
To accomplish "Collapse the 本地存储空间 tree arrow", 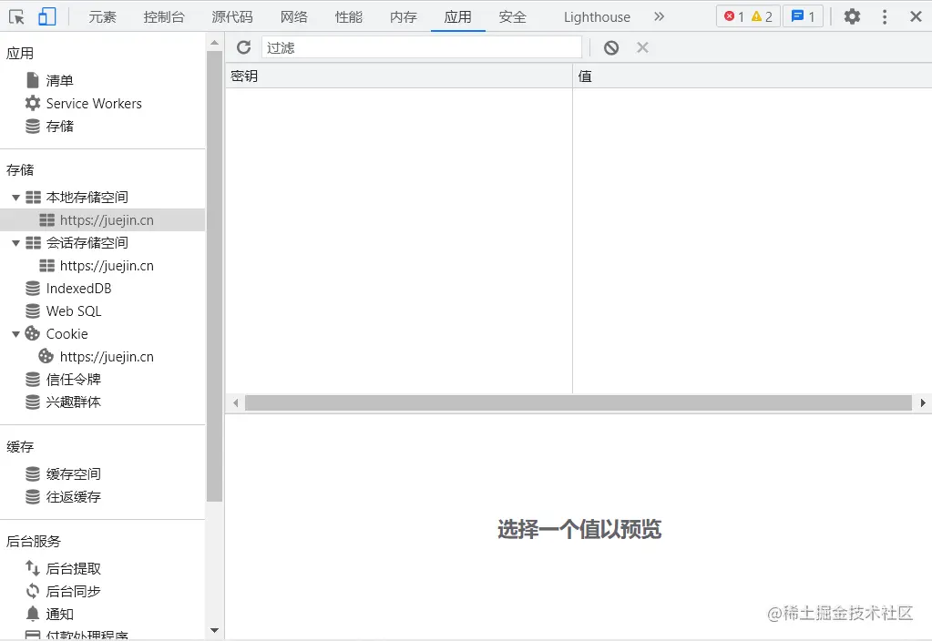I will pyautogui.click(x=16, y=198).
